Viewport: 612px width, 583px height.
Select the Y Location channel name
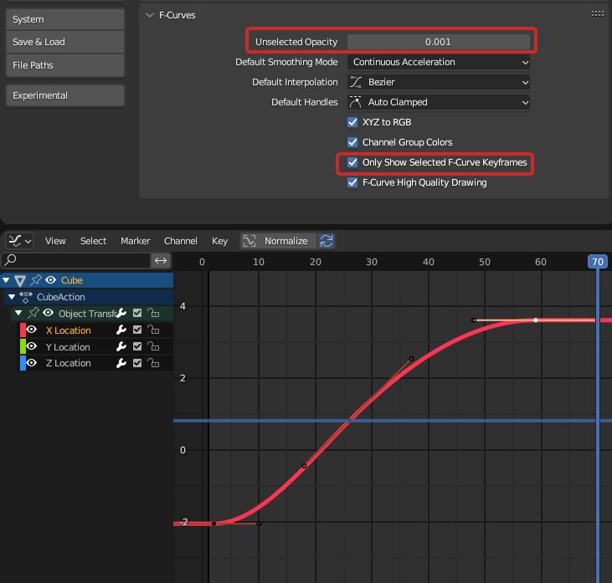(68, 347)
